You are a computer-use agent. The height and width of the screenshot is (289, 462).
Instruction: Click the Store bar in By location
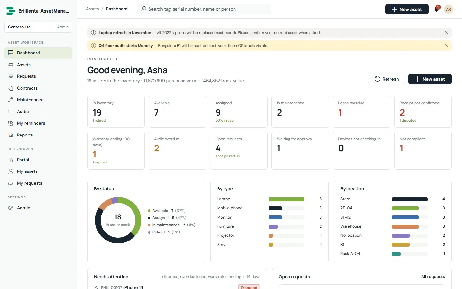point(410,199)
